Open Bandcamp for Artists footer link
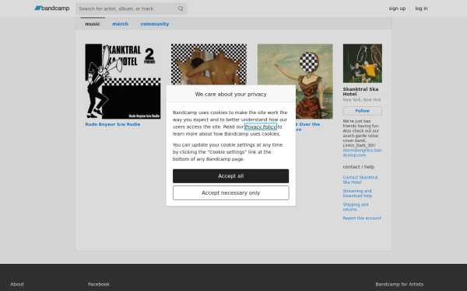 [399, 284]
